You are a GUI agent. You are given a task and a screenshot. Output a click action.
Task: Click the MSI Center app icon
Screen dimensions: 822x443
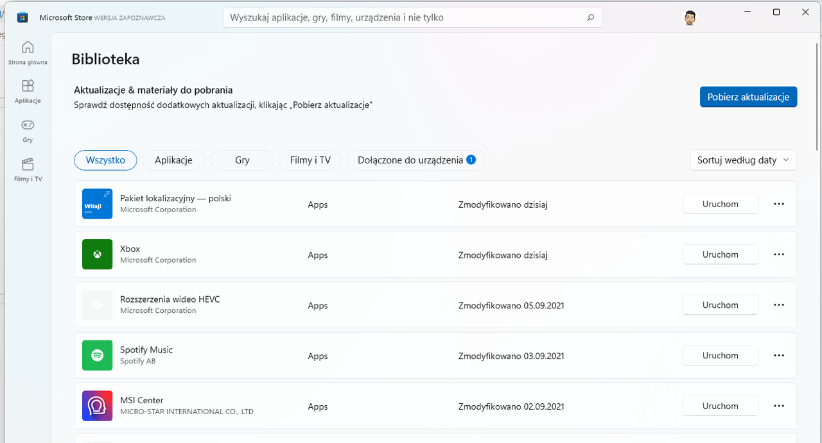[97, 406]
